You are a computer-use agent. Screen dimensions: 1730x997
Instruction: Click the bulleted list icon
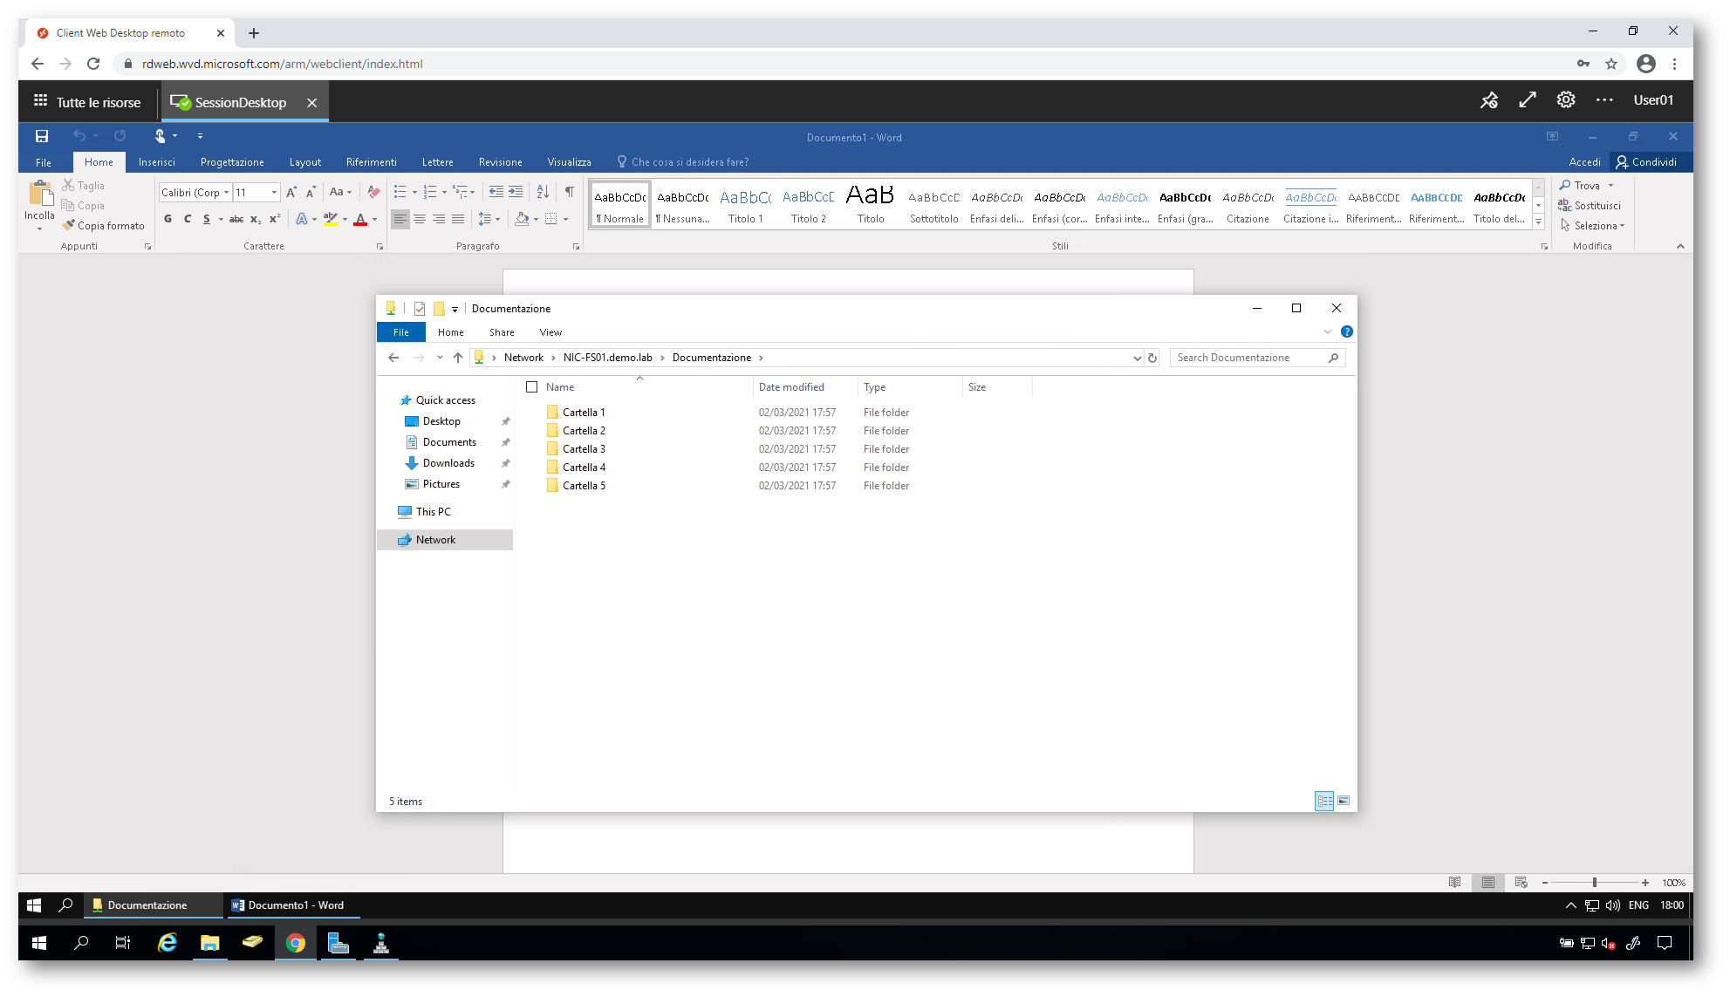coord(400,192)
